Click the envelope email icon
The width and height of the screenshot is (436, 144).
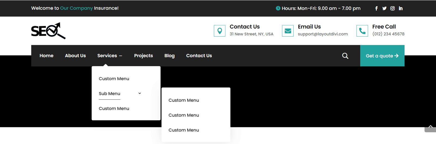pos(288,31)
